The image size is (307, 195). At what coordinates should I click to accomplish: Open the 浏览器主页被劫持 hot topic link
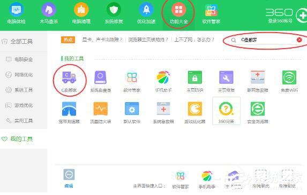pos(148,40)
